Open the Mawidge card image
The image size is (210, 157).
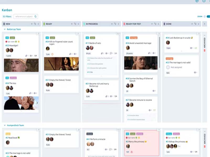tap(21, 65)
